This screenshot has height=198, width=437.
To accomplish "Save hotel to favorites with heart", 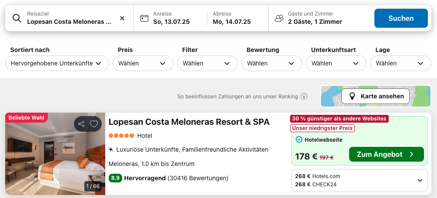I will point(94,124).
